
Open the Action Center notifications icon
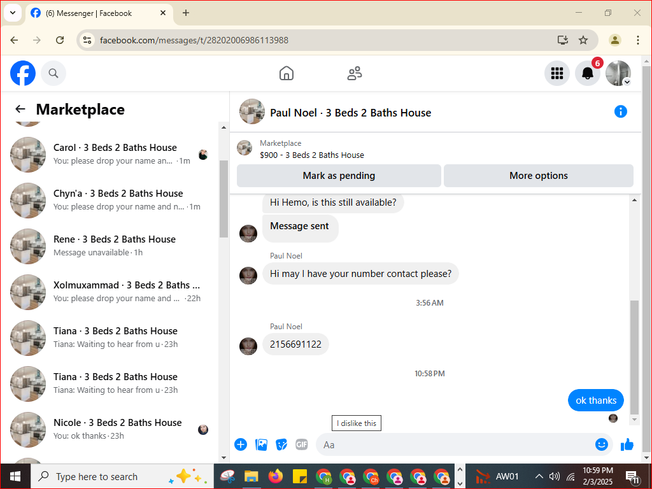pyautogui.click(x=633, y=478)
